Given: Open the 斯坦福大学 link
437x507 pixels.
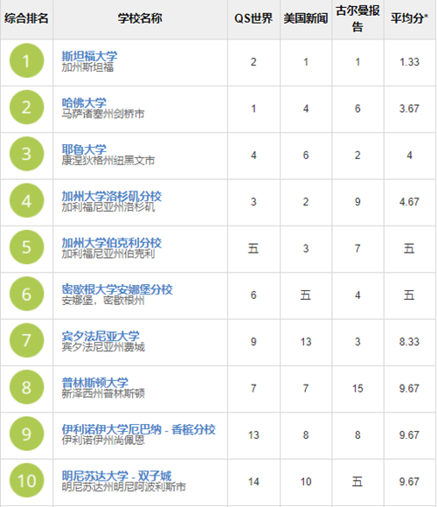Looking at the screenshot, I should point(89,56).
